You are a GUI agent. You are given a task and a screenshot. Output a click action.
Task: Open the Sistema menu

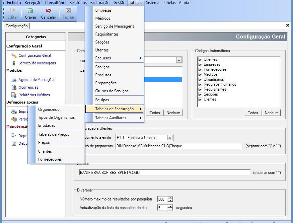point(153,3)
